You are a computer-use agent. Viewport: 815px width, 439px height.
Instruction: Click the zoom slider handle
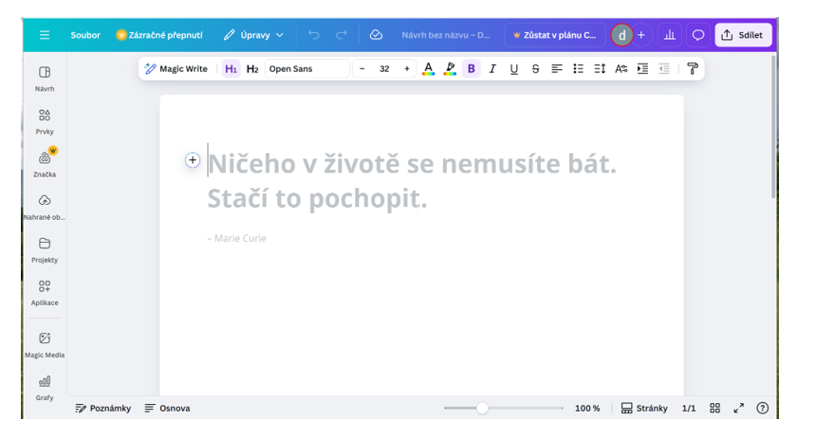(482, 408)
